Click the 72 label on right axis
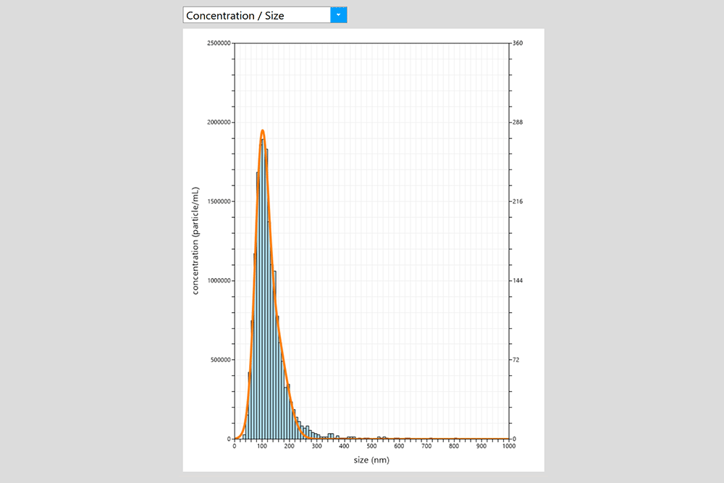Viewport: 724px width, 483px height. tap(516, 360)
